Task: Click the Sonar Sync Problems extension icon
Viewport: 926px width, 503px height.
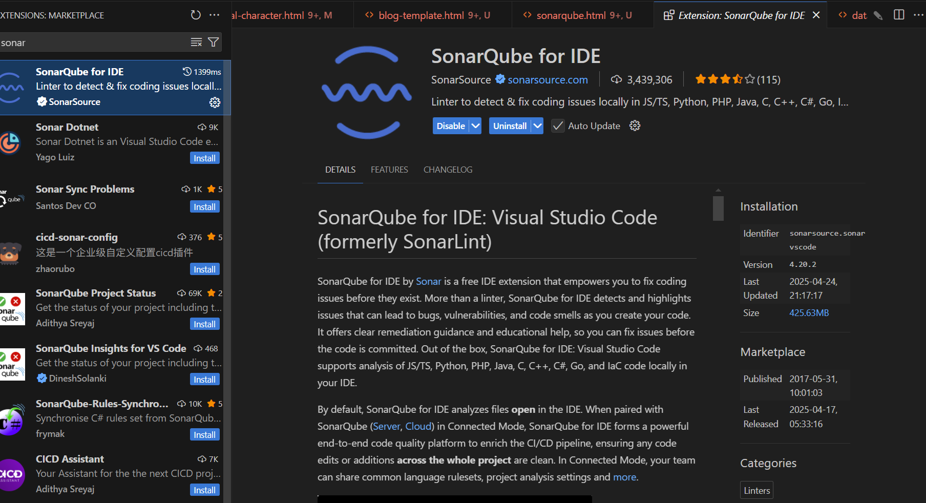Action: (x=11, y=198)
